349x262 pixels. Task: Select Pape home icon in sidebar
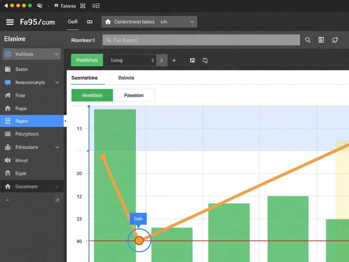point(8,108)
